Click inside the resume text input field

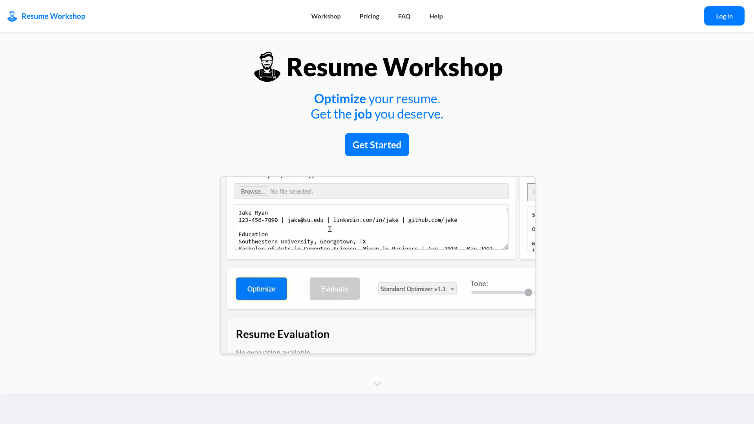click(x=371, y=228)
